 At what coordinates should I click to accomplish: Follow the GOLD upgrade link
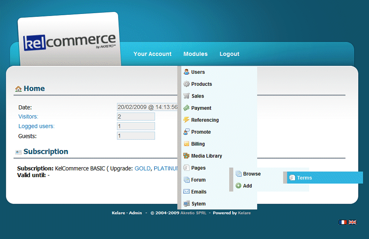click(x=143, y=168)
